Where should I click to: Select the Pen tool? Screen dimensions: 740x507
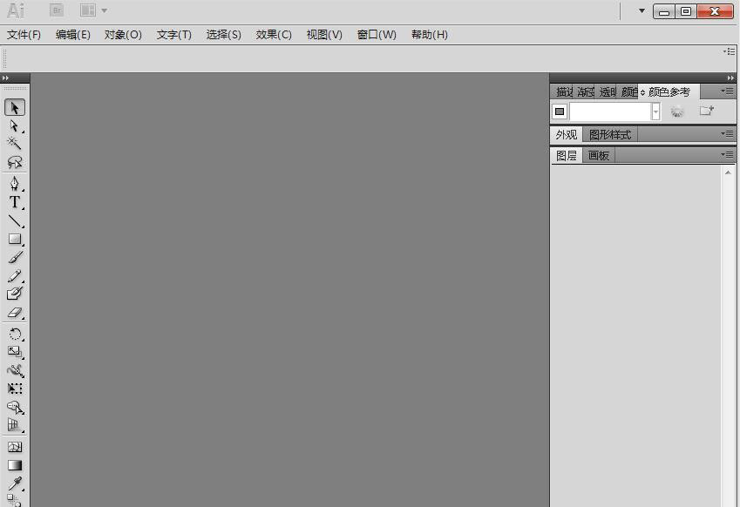(x=14, y=184)
